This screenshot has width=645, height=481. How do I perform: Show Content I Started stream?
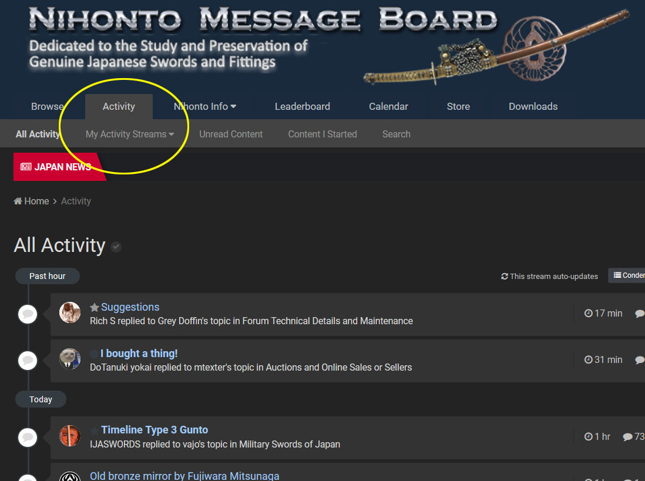[x=322, y=134]
